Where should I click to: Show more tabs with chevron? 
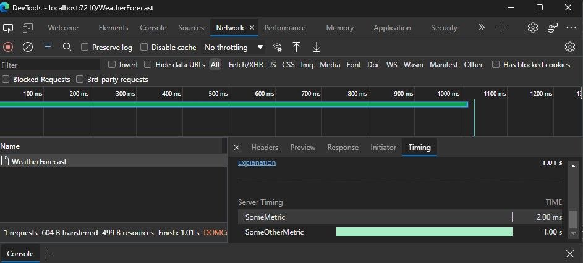point(482,28)
